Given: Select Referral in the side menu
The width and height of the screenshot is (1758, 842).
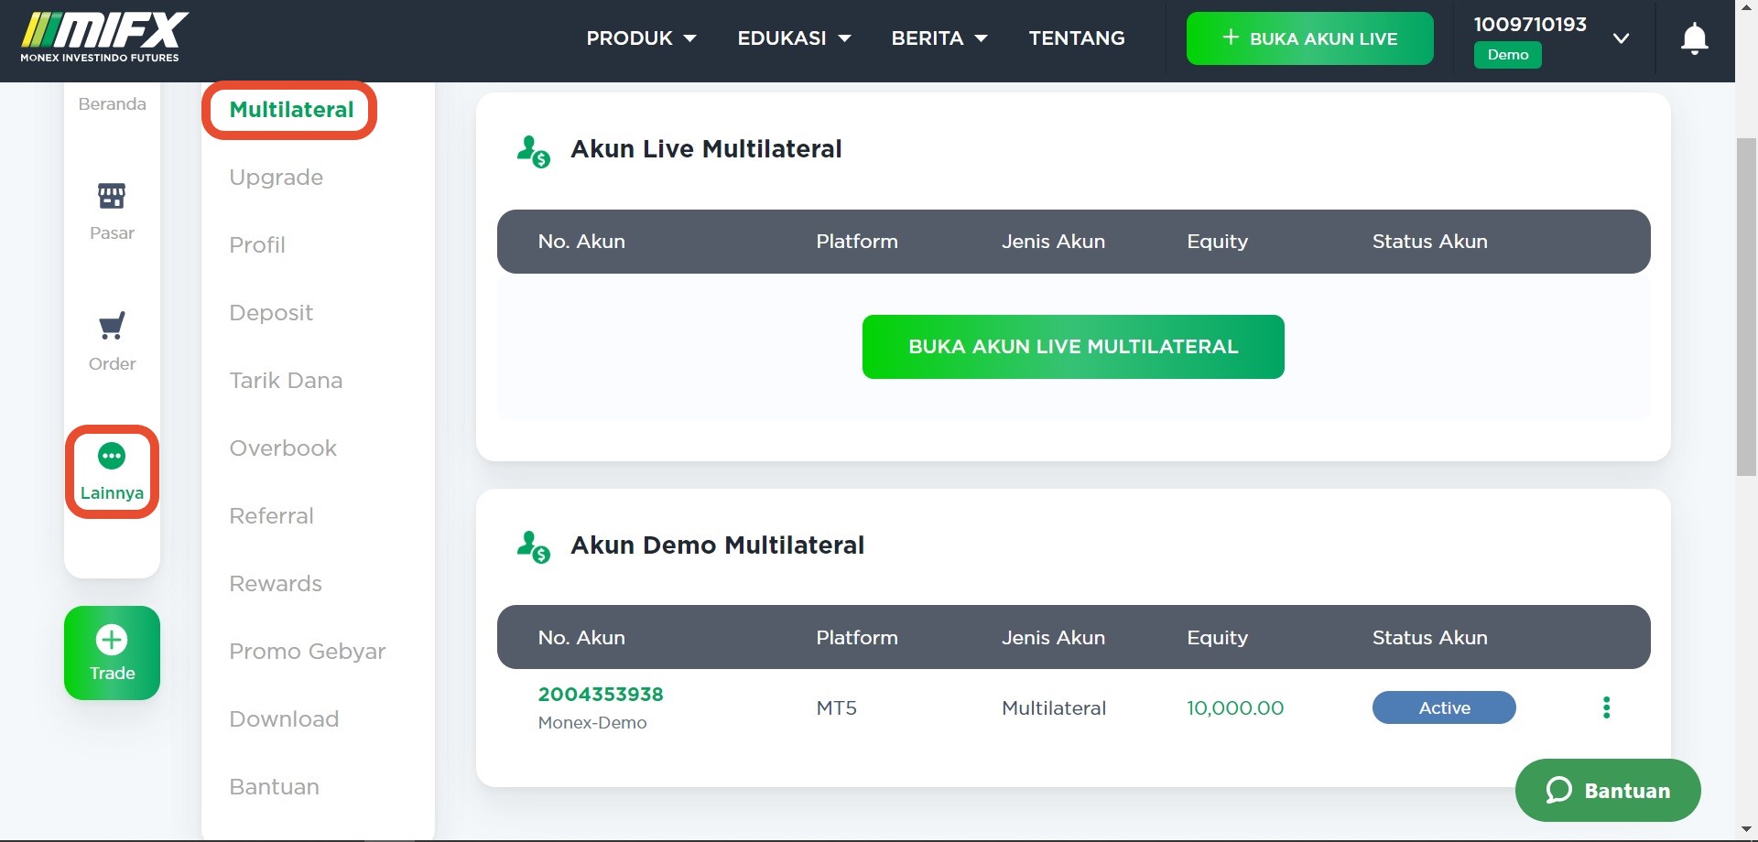Looking at the screenshot, I should [271, 516].
